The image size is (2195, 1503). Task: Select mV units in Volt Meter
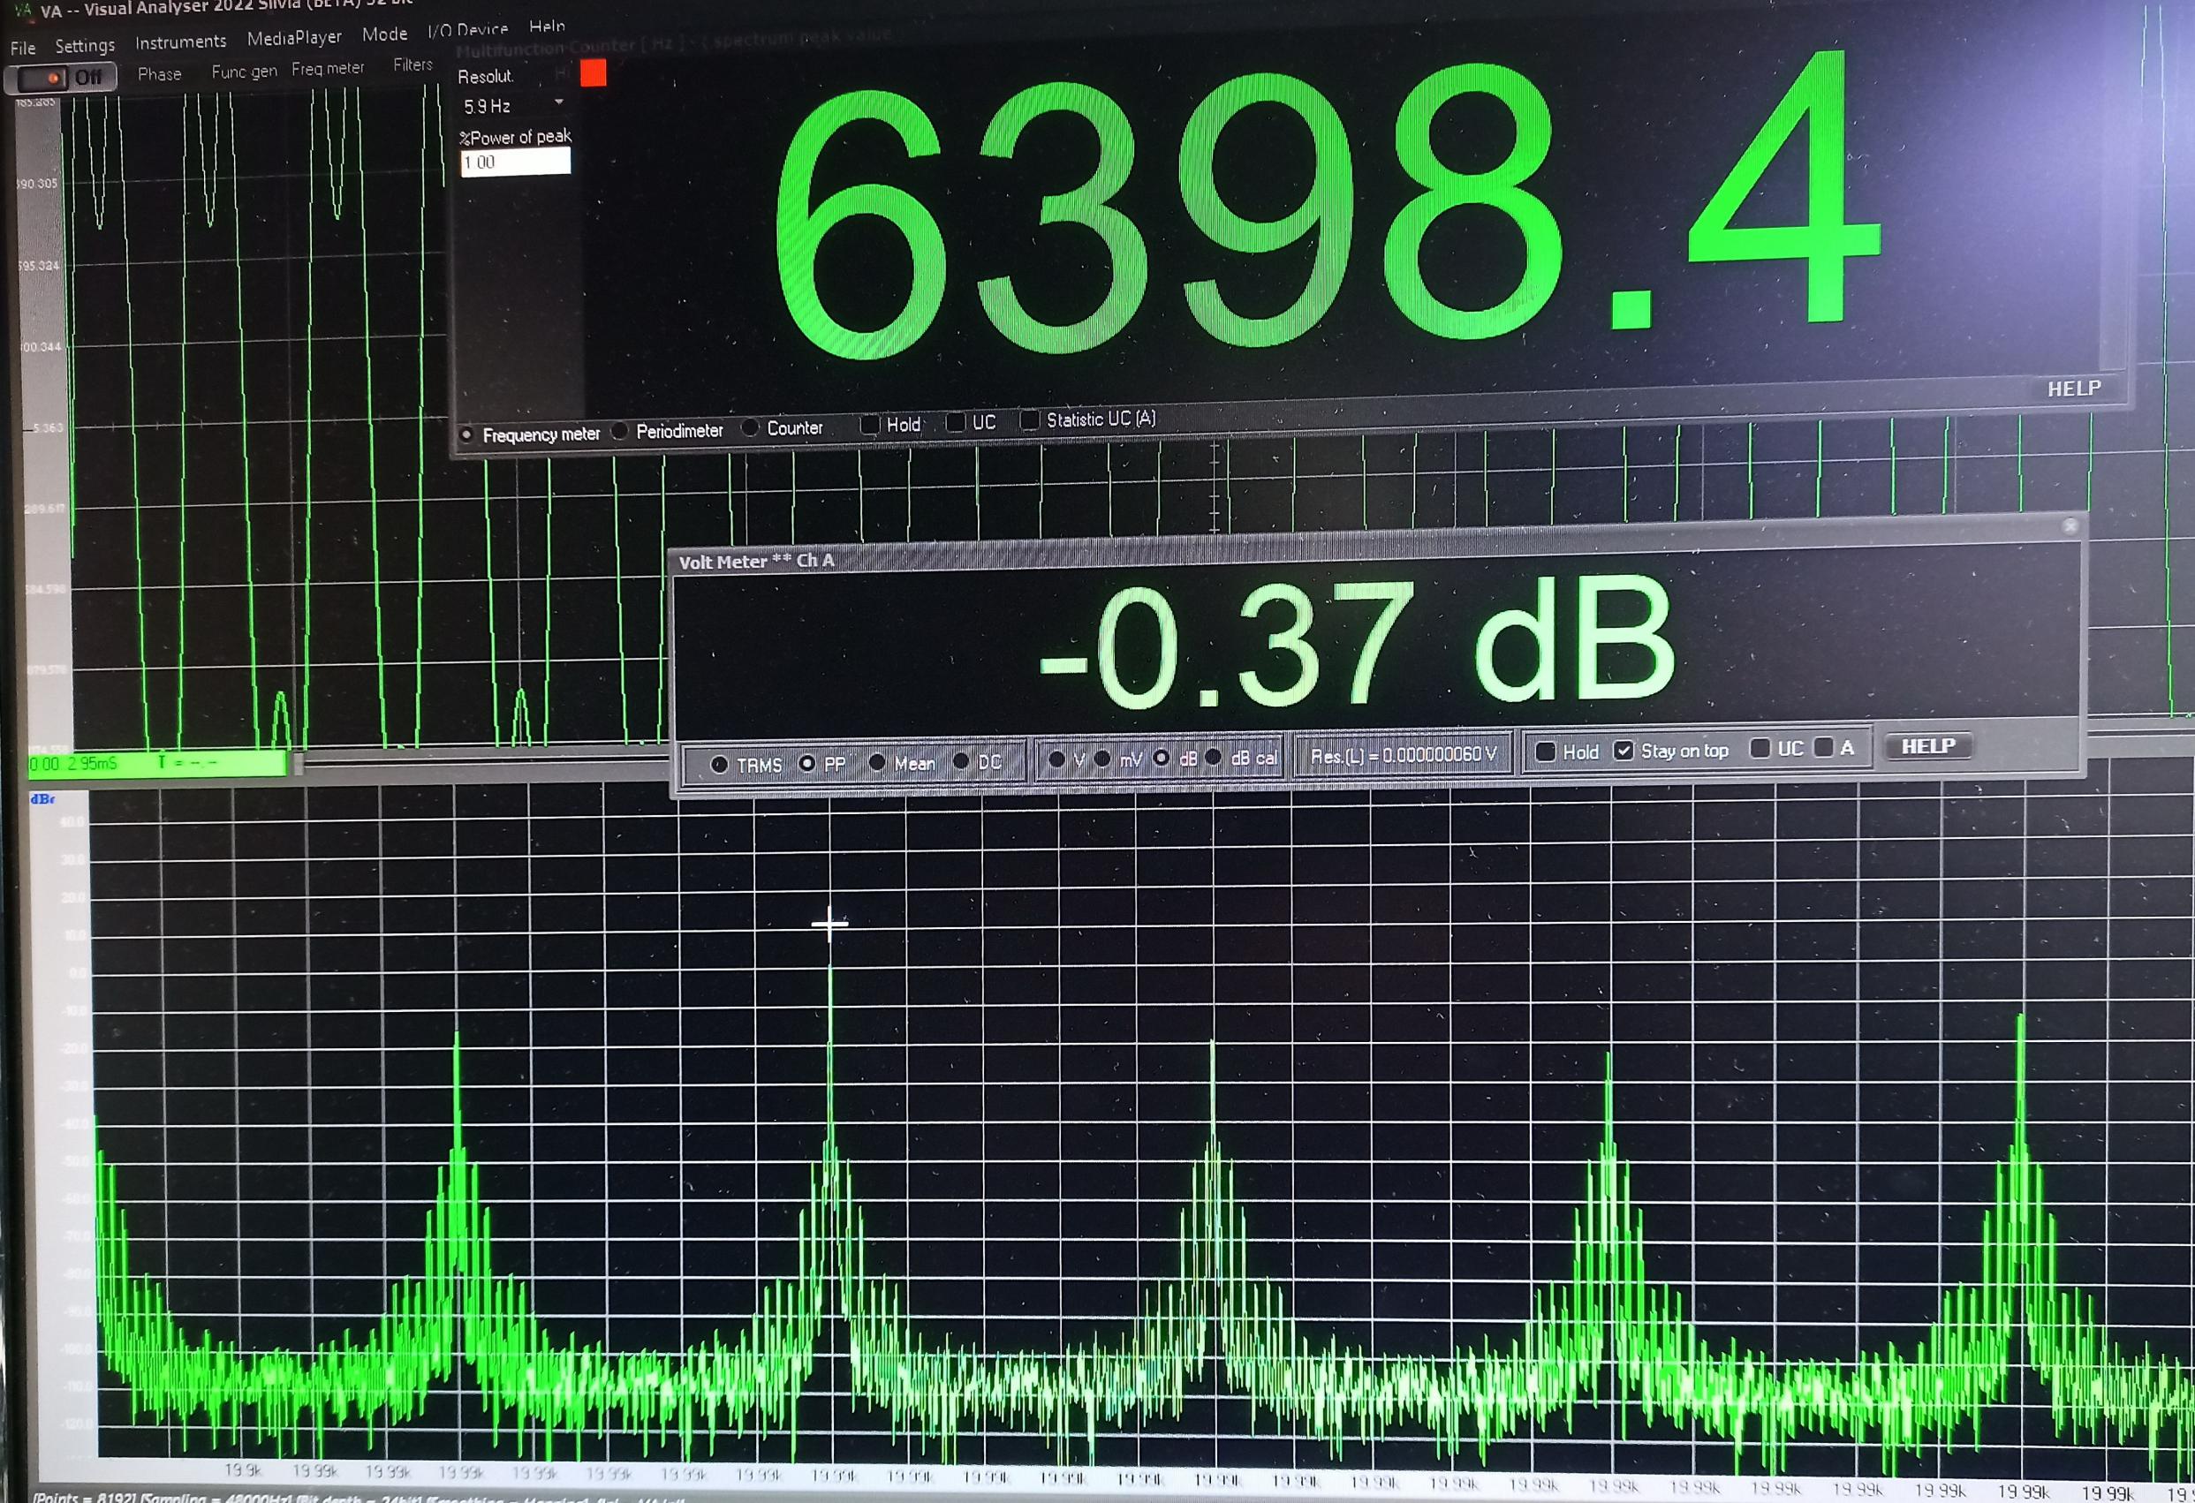pyautogui.click(x=1102, y=759)
